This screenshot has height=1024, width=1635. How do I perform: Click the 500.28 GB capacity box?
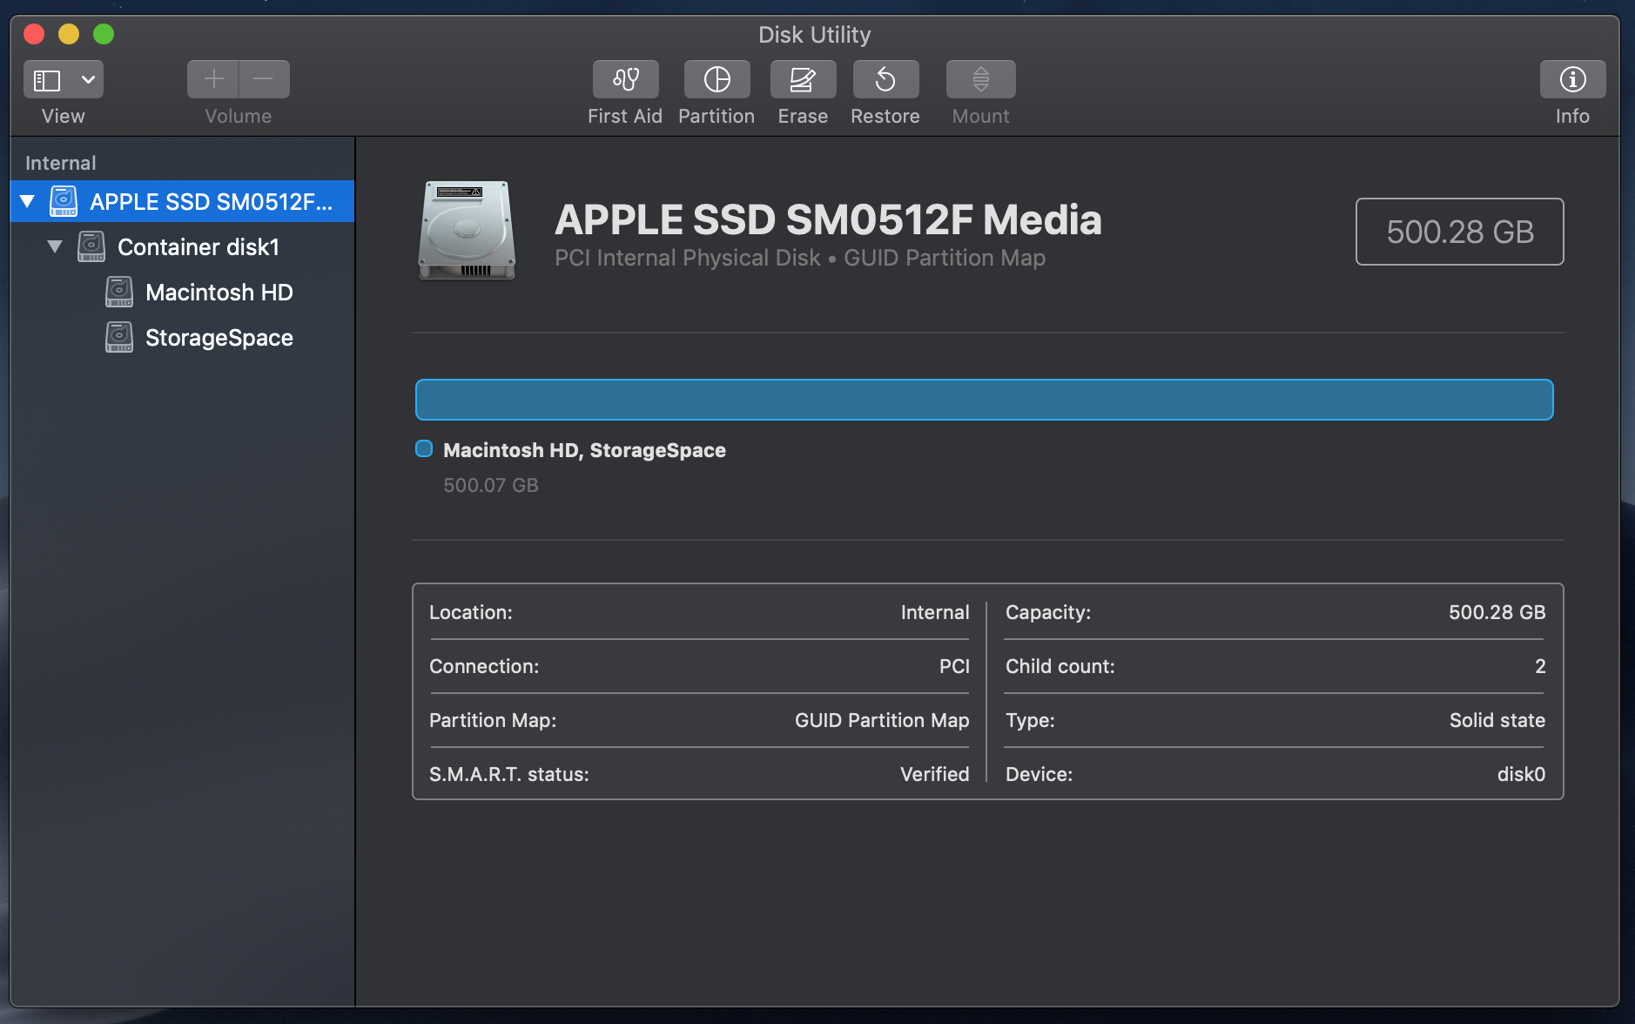pos(1459,232)
